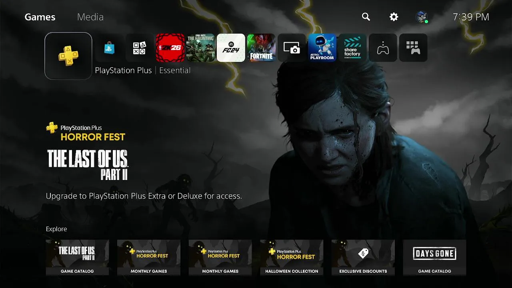Viewport: 512px width, 288px height.
Task: Click the upgrade to Extra or Deluxe text
Action: click(x=144, y=196)
